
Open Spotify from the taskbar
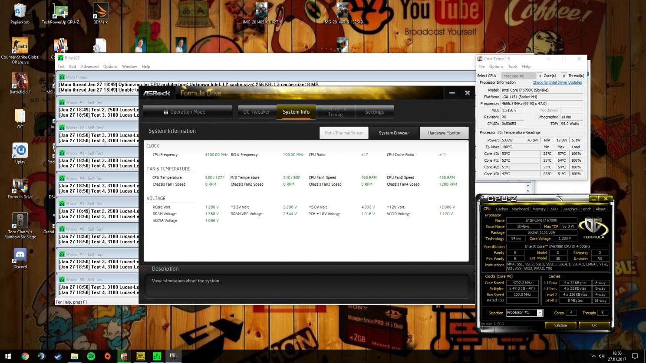click(91, 356)
